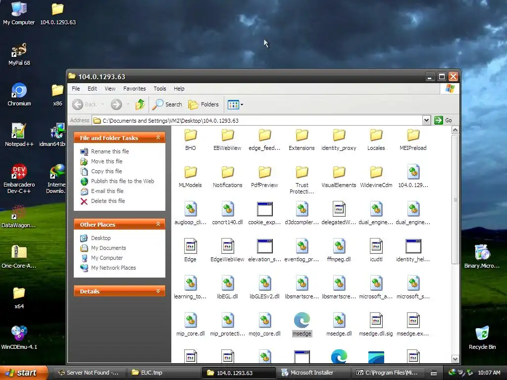Select the cookie_exp... application file
This screenshot has height=380, width=507.
point(264,214)
